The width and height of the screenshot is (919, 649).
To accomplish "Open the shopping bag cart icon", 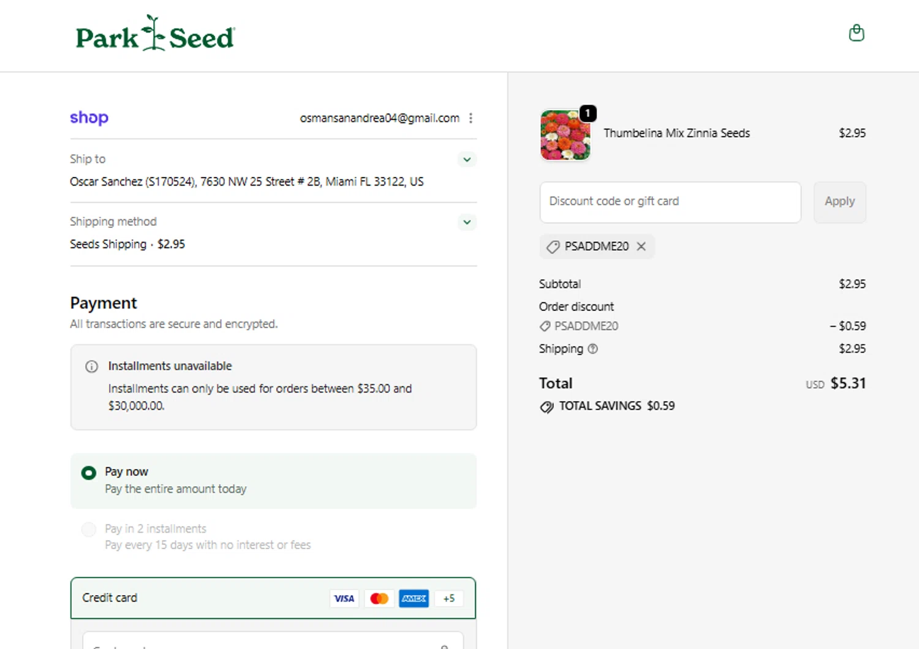I will pos(856,33).
